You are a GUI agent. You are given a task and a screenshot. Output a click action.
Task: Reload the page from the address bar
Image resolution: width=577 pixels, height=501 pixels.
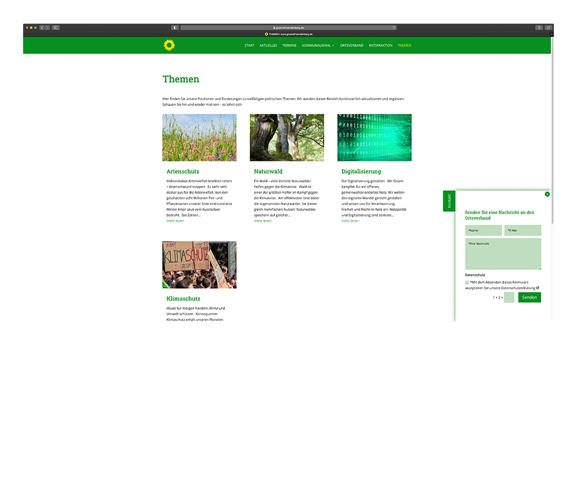[x=394, y=27]
